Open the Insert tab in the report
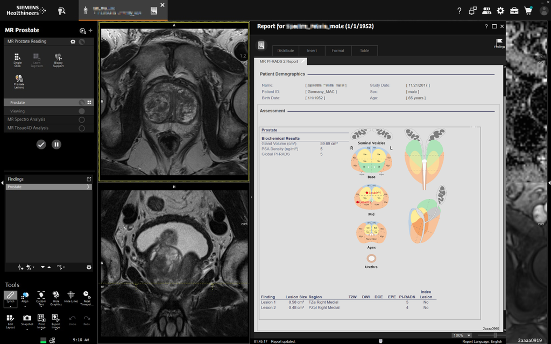 pyautogui.click(x=312, y=51)
